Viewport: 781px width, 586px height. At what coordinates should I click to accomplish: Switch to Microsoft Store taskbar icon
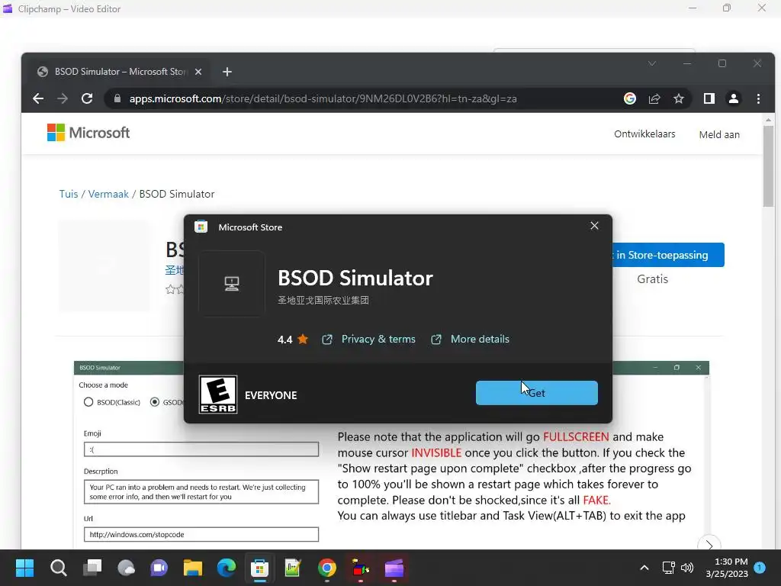click(259, 568)
